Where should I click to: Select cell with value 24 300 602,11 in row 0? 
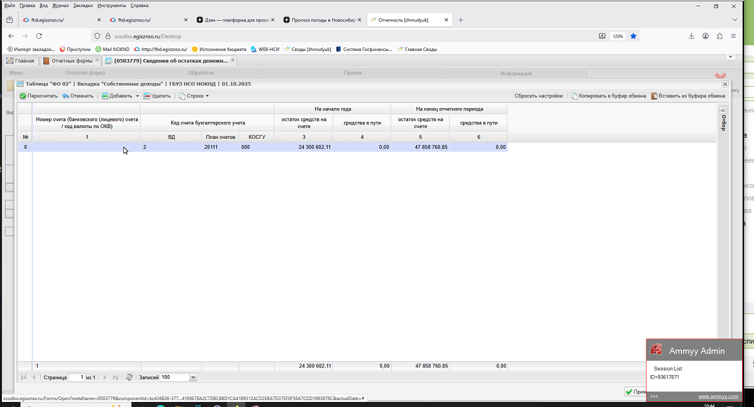point(304,147)
